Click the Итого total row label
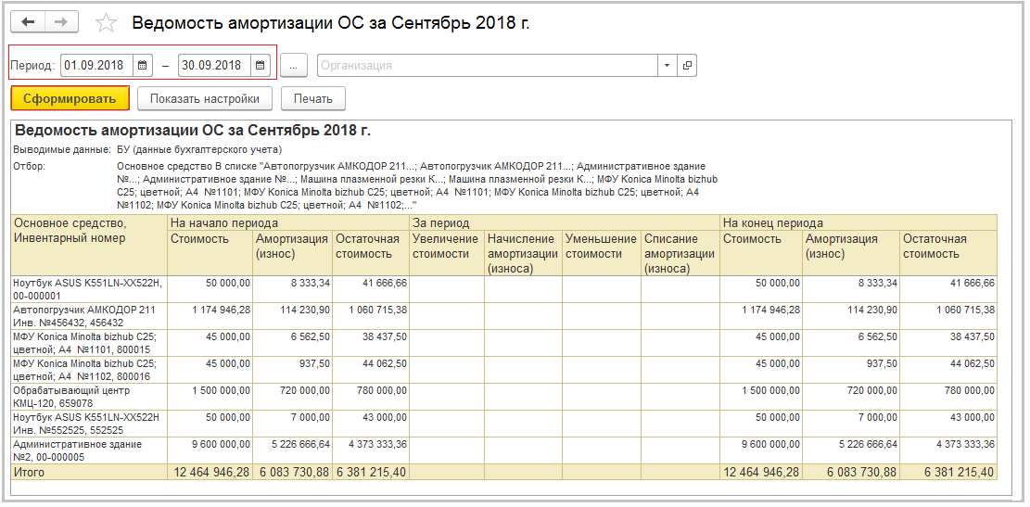 click(30, 472)
